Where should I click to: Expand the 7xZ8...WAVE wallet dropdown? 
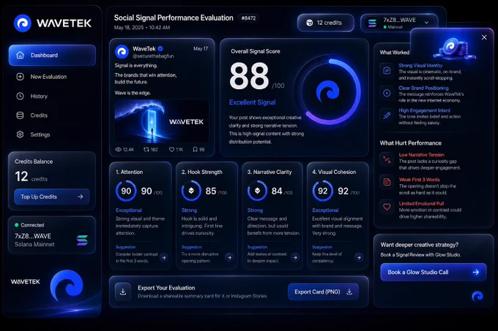[427, 22]
